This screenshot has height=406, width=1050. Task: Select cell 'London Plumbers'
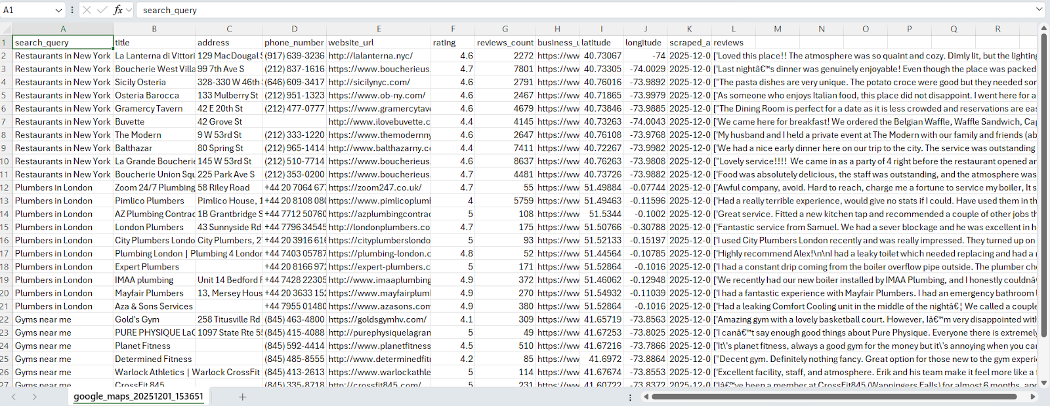pyautogui.click(x=154, y=227)
